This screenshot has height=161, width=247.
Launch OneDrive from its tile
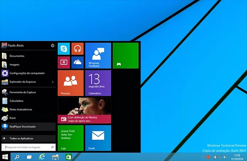click(78, 62)
